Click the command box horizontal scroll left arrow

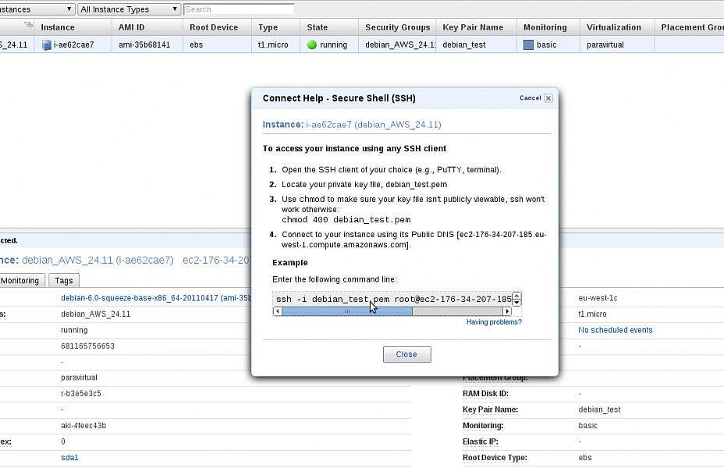[x=278, y=311]
